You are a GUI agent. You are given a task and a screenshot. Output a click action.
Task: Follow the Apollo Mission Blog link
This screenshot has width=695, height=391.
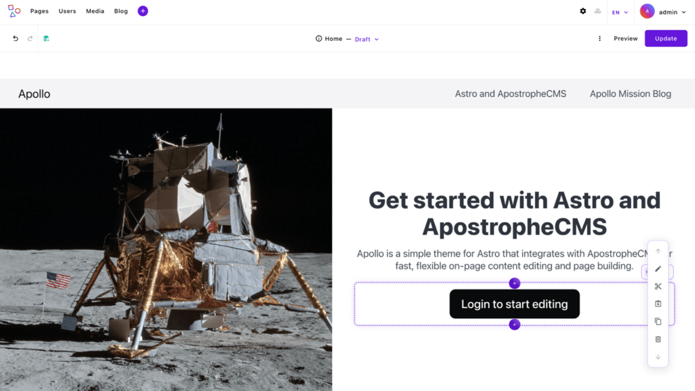(630, 93)
